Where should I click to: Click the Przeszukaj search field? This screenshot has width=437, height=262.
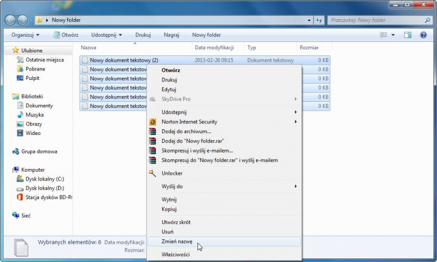(375, 20)
